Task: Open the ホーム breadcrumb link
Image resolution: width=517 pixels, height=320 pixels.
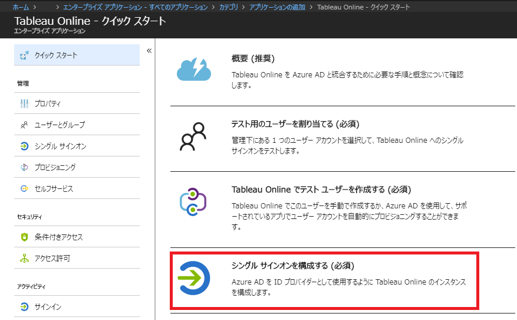Action: [x=21, y=7]
